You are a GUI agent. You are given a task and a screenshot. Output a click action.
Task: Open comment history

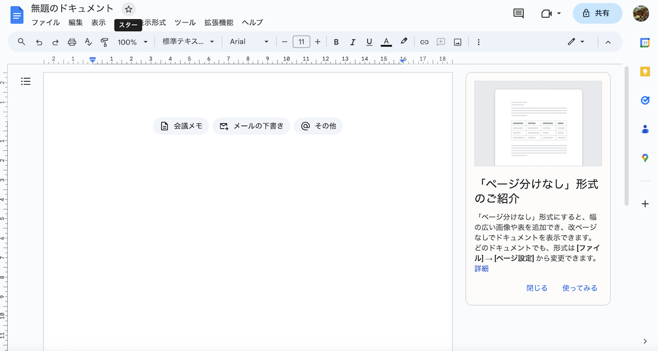pos(518,13)
